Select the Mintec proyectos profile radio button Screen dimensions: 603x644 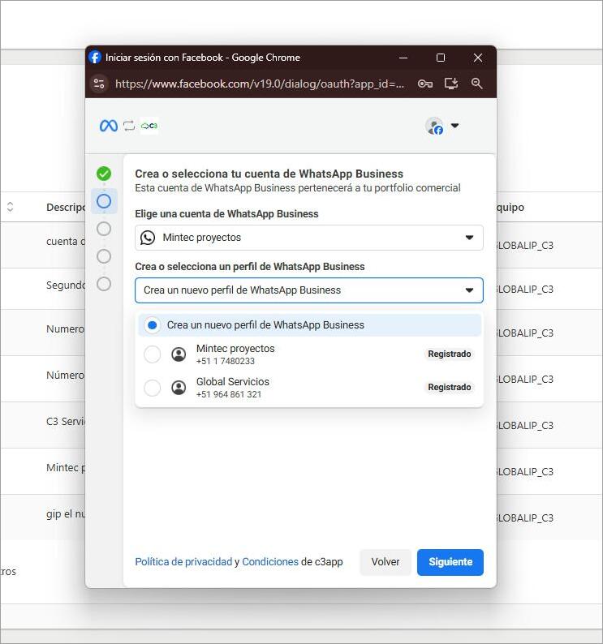pyautogui.click(x=152, y=354)
